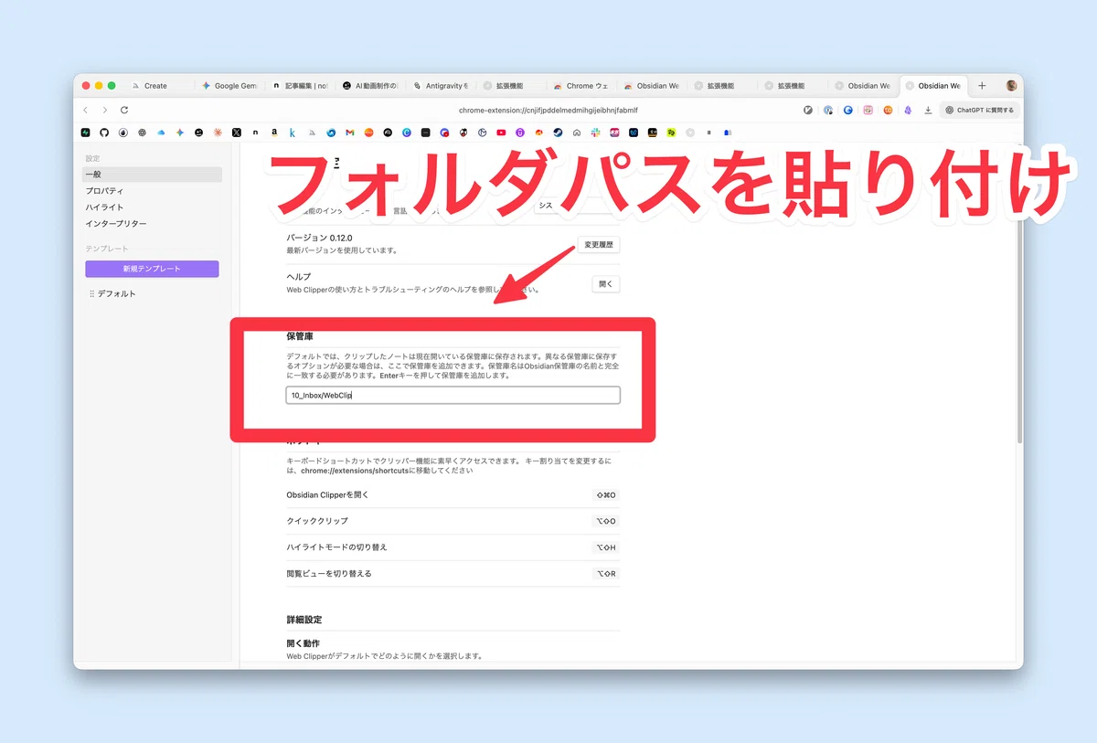Click the orange round extension icon in toolbar
1097x743 pixels.
click(x=888, y=110)
